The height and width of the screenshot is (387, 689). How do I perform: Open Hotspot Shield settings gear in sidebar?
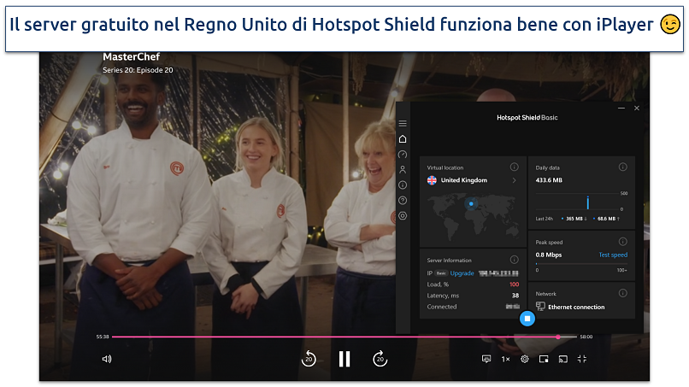(403, 215)
